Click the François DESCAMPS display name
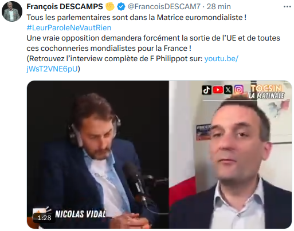294x231 pixels. point(65,7)
